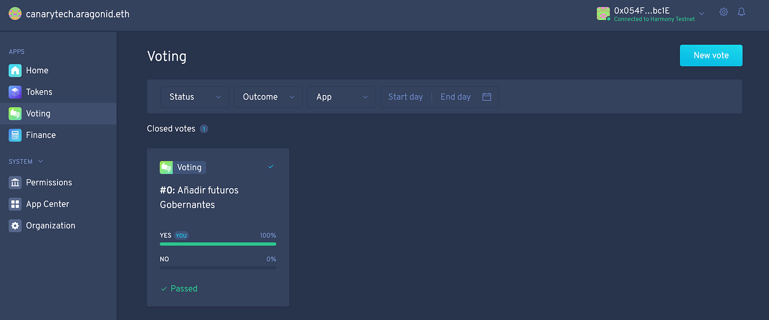The image size is (769, 320).
Task: Open the Status filter dropdown
Action: pyautogui.click(x=195, y=97)
